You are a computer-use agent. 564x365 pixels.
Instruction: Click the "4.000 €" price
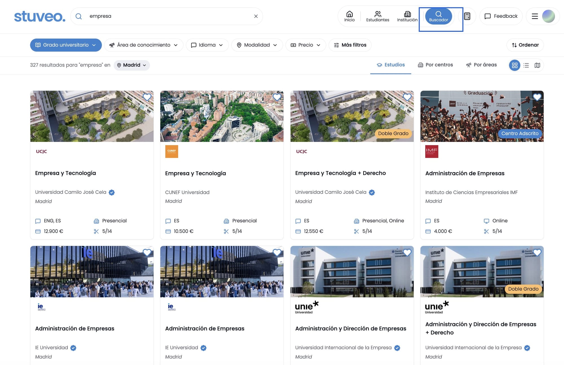443,231
